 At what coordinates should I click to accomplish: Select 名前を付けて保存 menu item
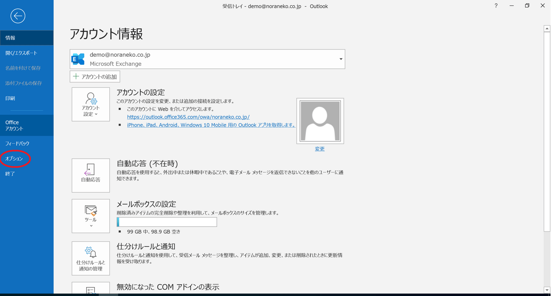27,68
